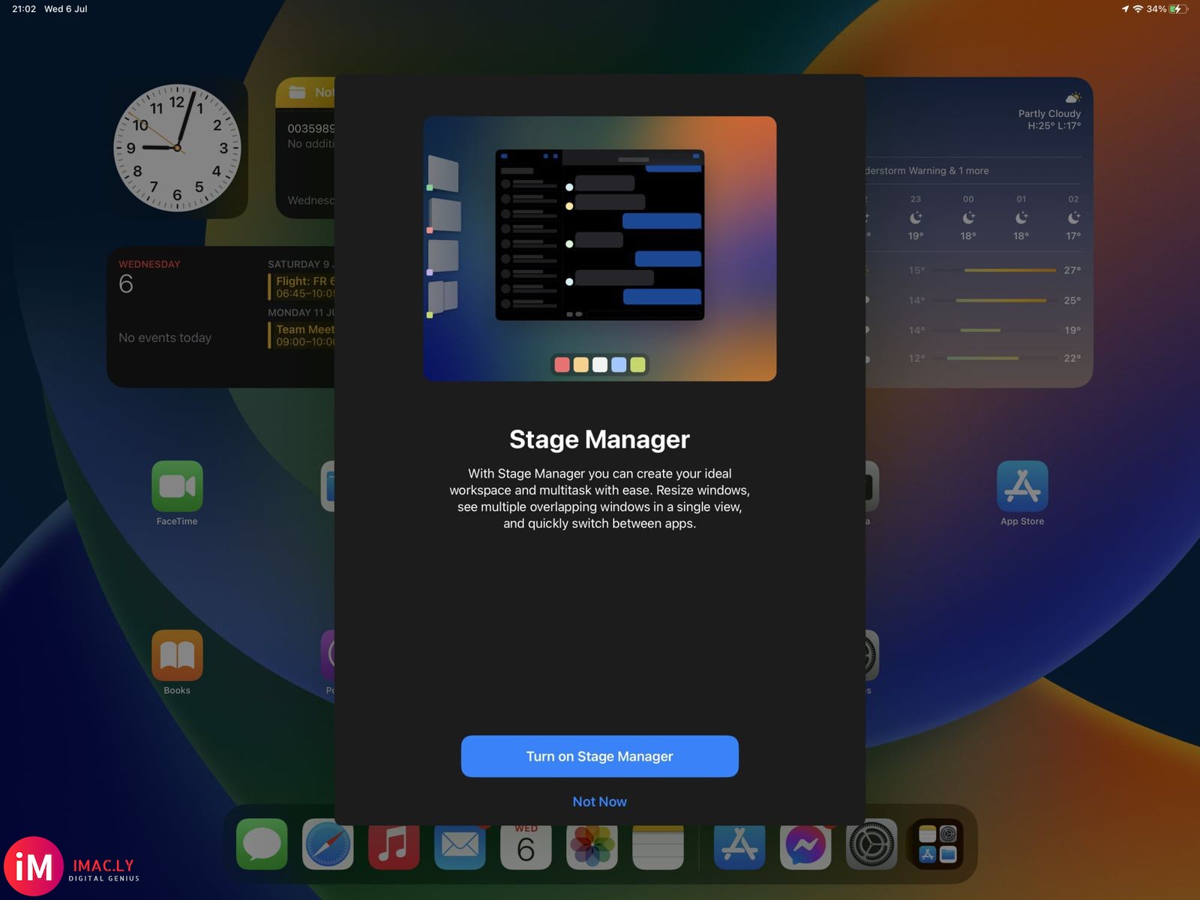1200x900 pixels.
Task: Open App Store icon in the dock
Action: (739, 847)
